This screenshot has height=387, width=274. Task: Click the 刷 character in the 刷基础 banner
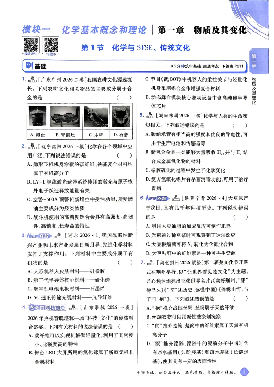point(29,66)
